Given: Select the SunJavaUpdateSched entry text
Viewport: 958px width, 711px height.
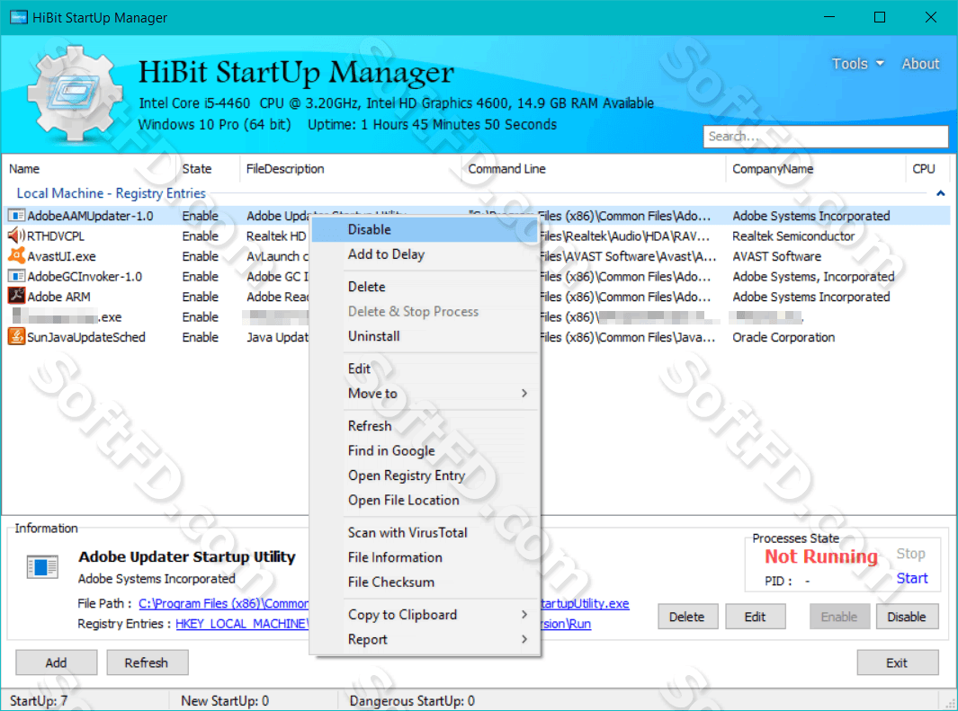Looking at the screenshot, I should click(86, 337).
